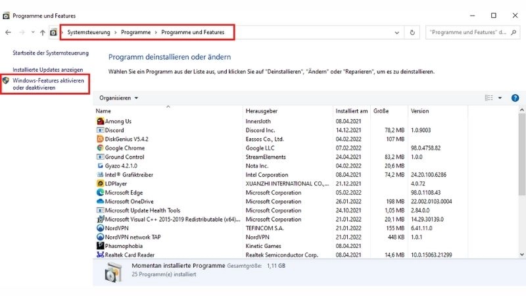This screenshot has width=526, height=296.
Task: Click the Microsoft Edge icon
Action: [x=100, y=192]
